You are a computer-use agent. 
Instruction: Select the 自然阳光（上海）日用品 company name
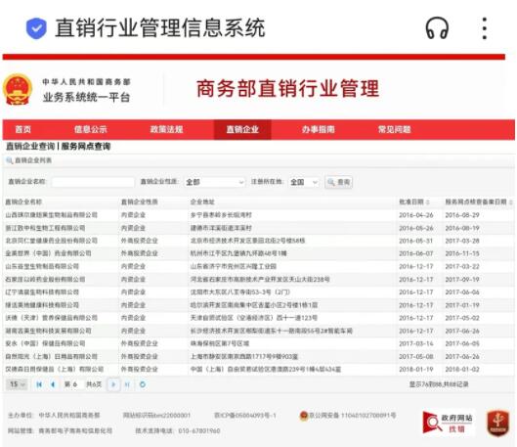click(x=51, y=357)
